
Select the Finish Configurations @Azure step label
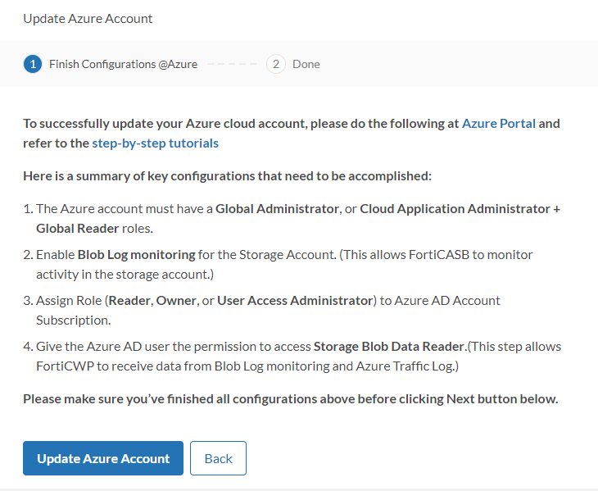123,64
